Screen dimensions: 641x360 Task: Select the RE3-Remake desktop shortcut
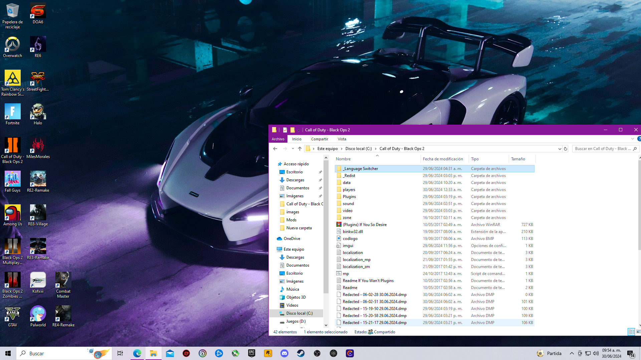point(38,249)
